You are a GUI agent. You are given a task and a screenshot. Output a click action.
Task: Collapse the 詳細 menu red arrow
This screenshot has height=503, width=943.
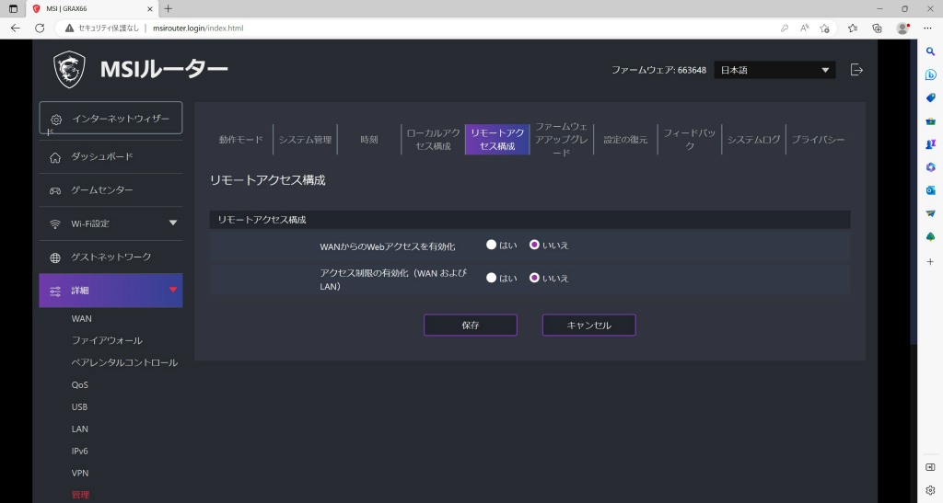pyautogui.click(x=173, y=290)
